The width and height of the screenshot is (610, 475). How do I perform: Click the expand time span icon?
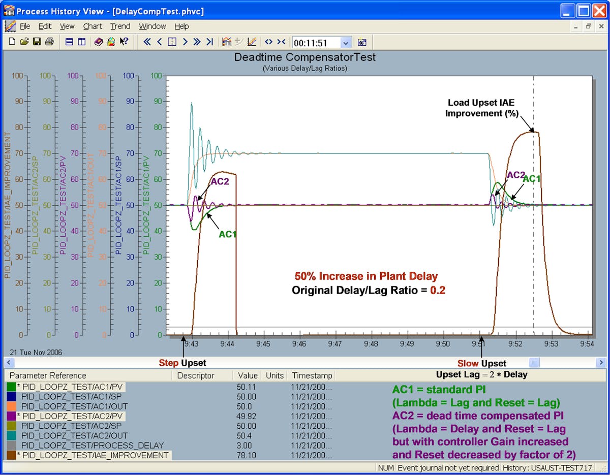269,42
